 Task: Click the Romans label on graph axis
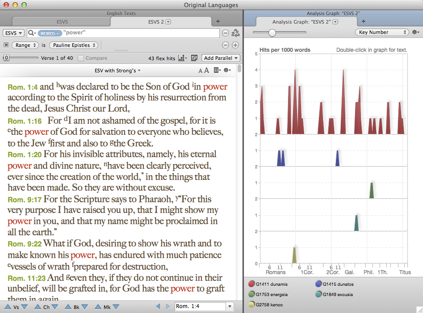[x=276, y=272]
